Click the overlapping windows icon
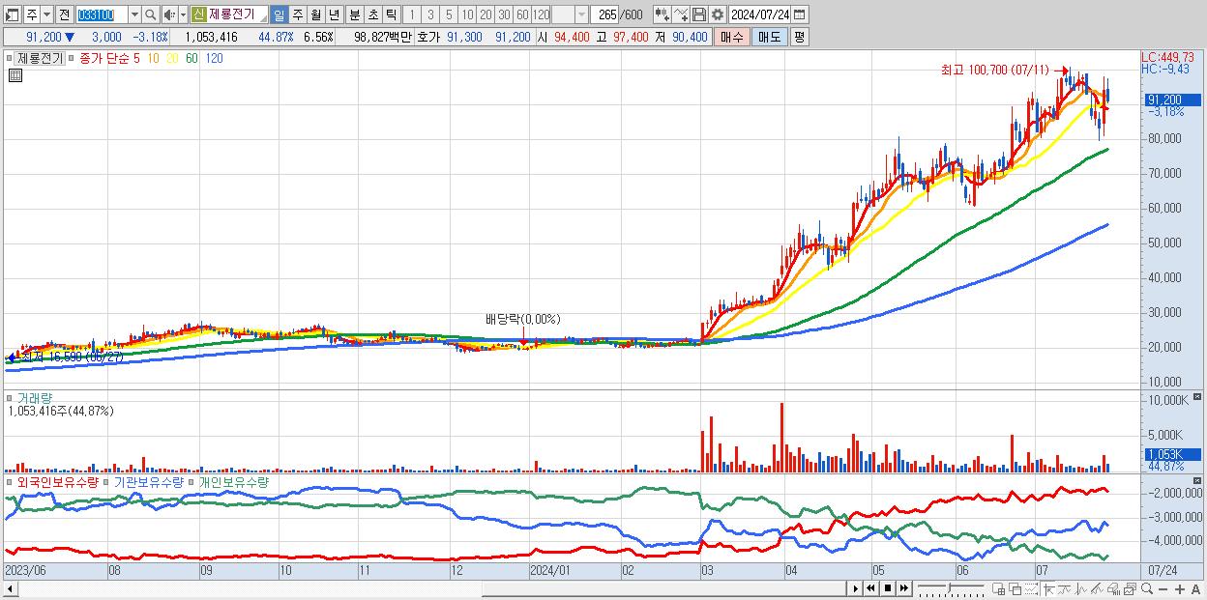 click(x=1015, y=588)
